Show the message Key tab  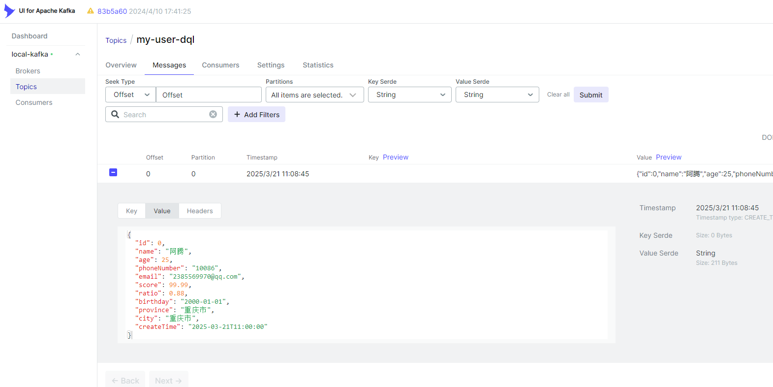tap(131, 211)
